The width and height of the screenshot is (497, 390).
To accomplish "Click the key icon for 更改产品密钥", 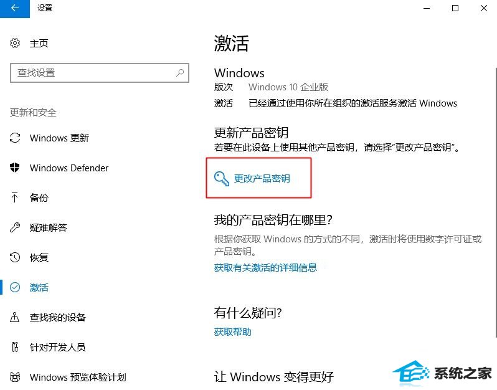I will click(x=222, y=179).
